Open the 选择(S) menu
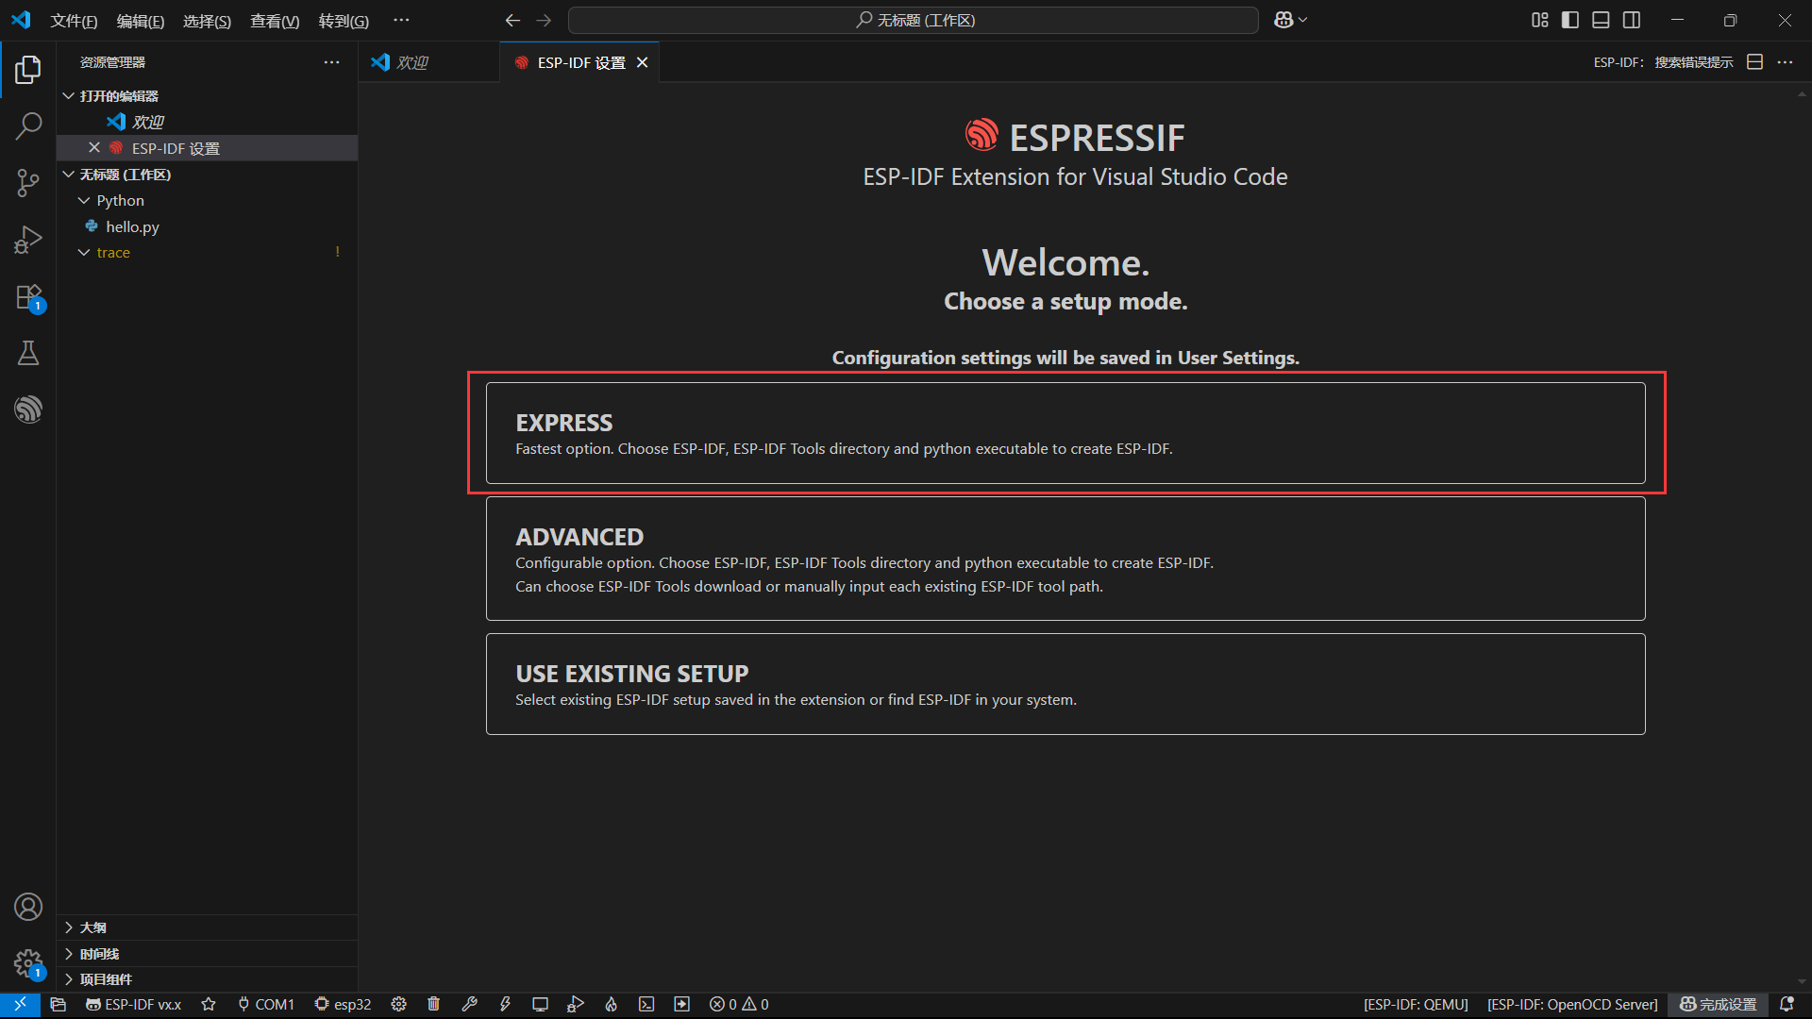The image size is (1812, 1019). click(207, 21)
